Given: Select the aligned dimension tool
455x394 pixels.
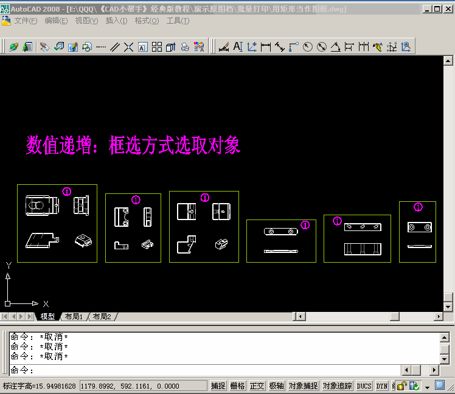Looking at the screenshot, I should (x=280, y=47).
